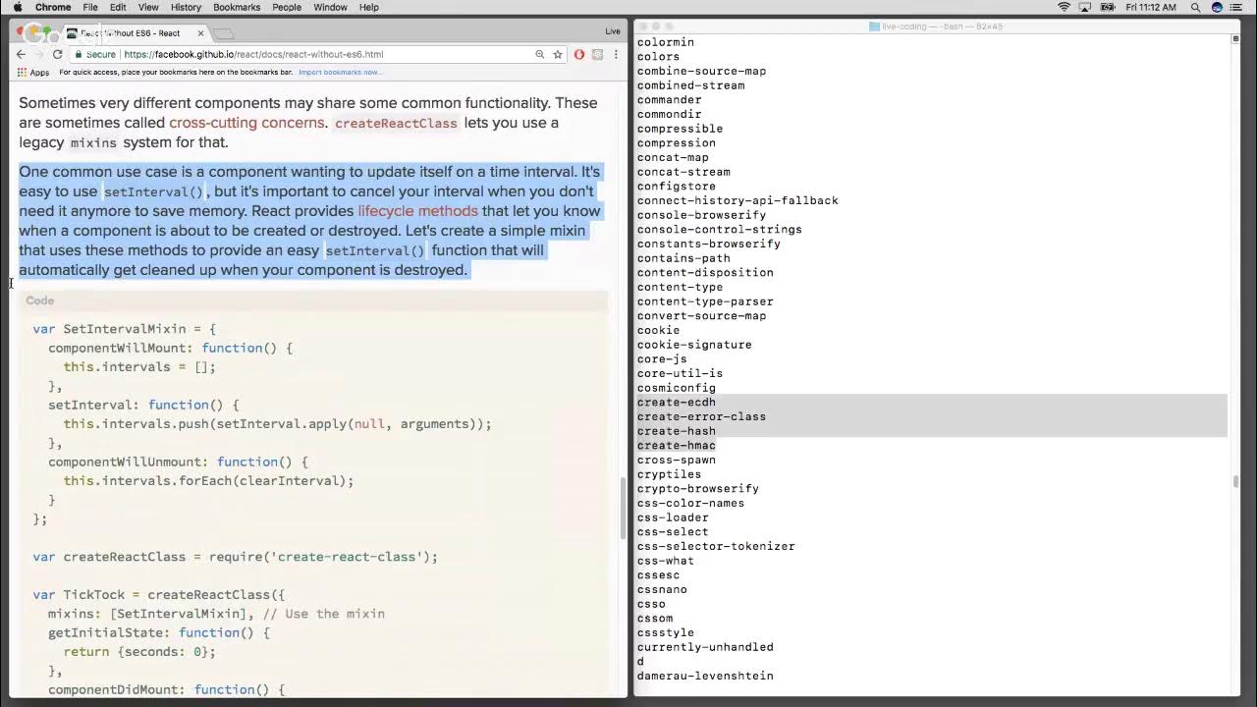The height and width of the screenshot is (707, 1257).
Task: Open the Wi-Fi status menu
Action: (1064, 7)
